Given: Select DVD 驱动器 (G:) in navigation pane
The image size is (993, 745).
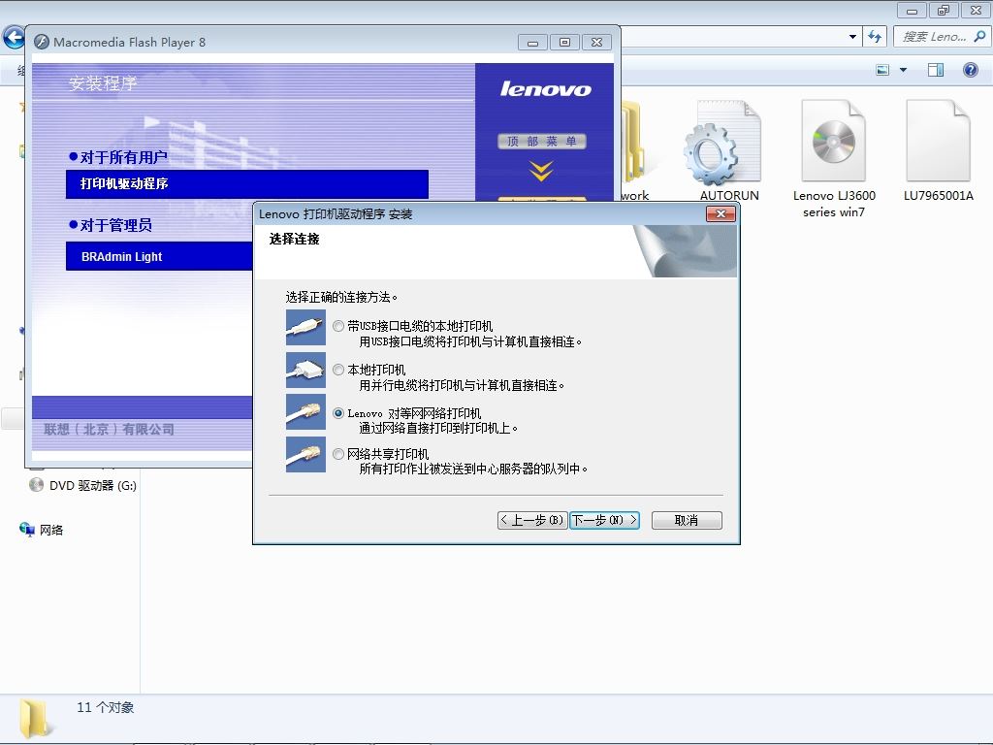Looking at the screenshot, I should [x=83, y=485].
